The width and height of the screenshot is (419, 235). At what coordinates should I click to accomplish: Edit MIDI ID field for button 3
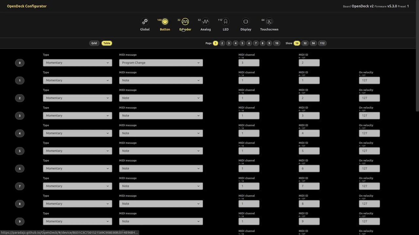[x=309, y=116]
